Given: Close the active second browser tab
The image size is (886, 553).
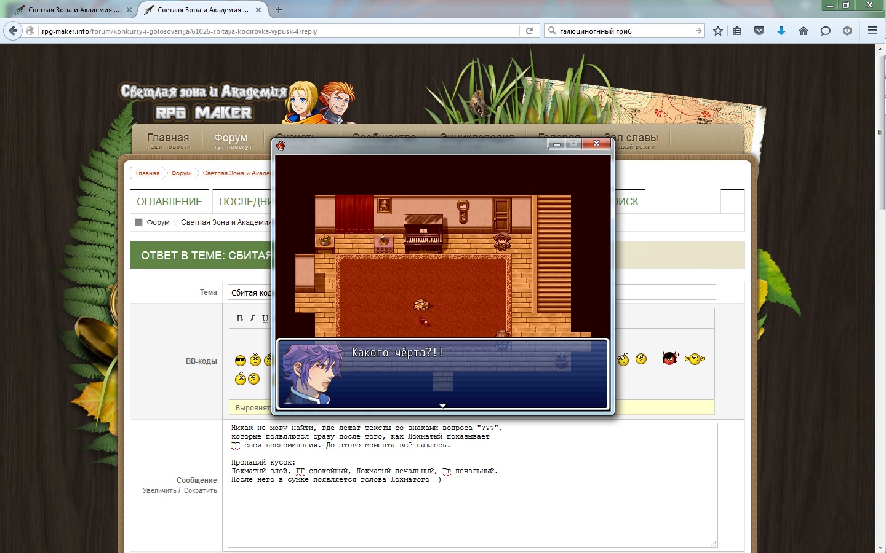Looking at the screenshot, I should pyautogui.click(x=258, y=10).
